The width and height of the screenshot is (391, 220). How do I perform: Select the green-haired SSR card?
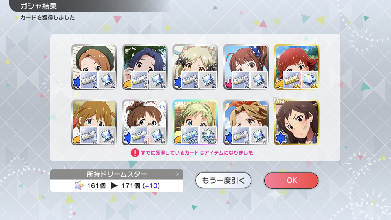tap(195, 123)
